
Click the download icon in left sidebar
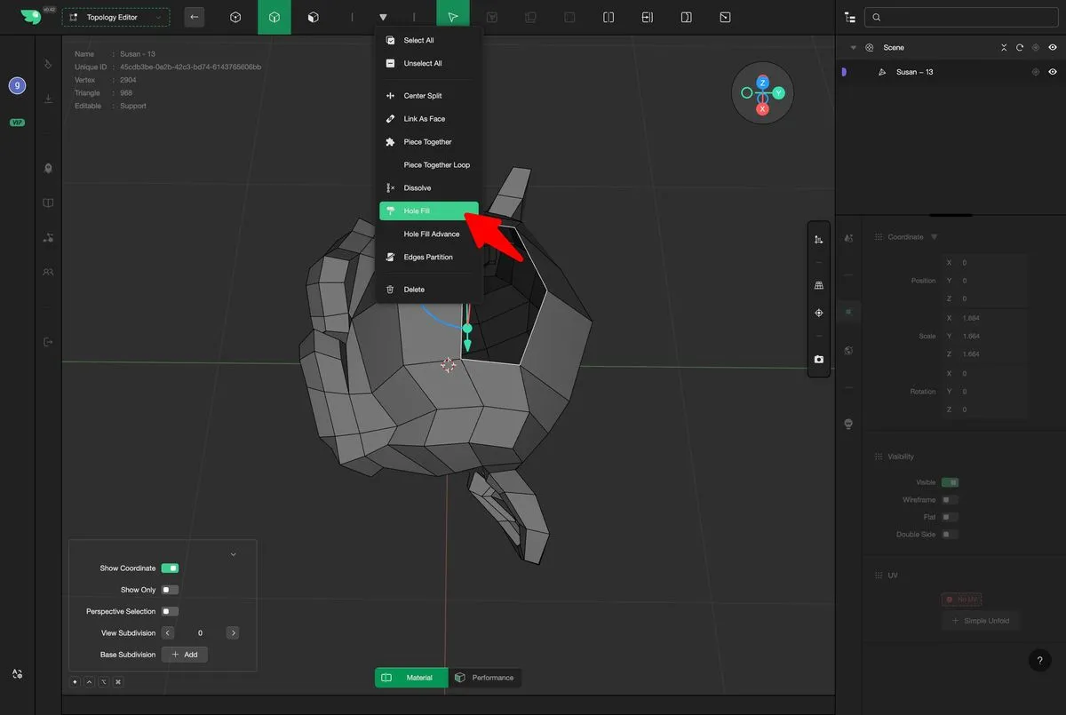pyautogui.click(x=48, y=99)
